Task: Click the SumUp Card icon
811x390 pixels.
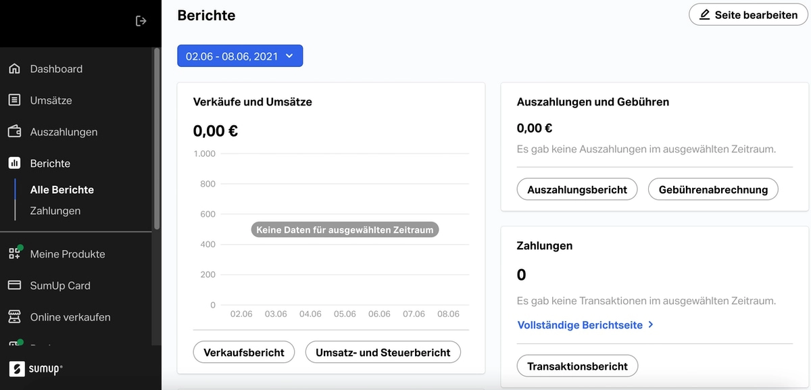Action: coord(14,285)
